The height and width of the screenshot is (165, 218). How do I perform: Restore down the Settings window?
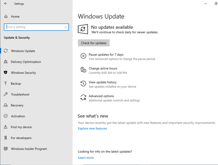click(x=216, y=4)
